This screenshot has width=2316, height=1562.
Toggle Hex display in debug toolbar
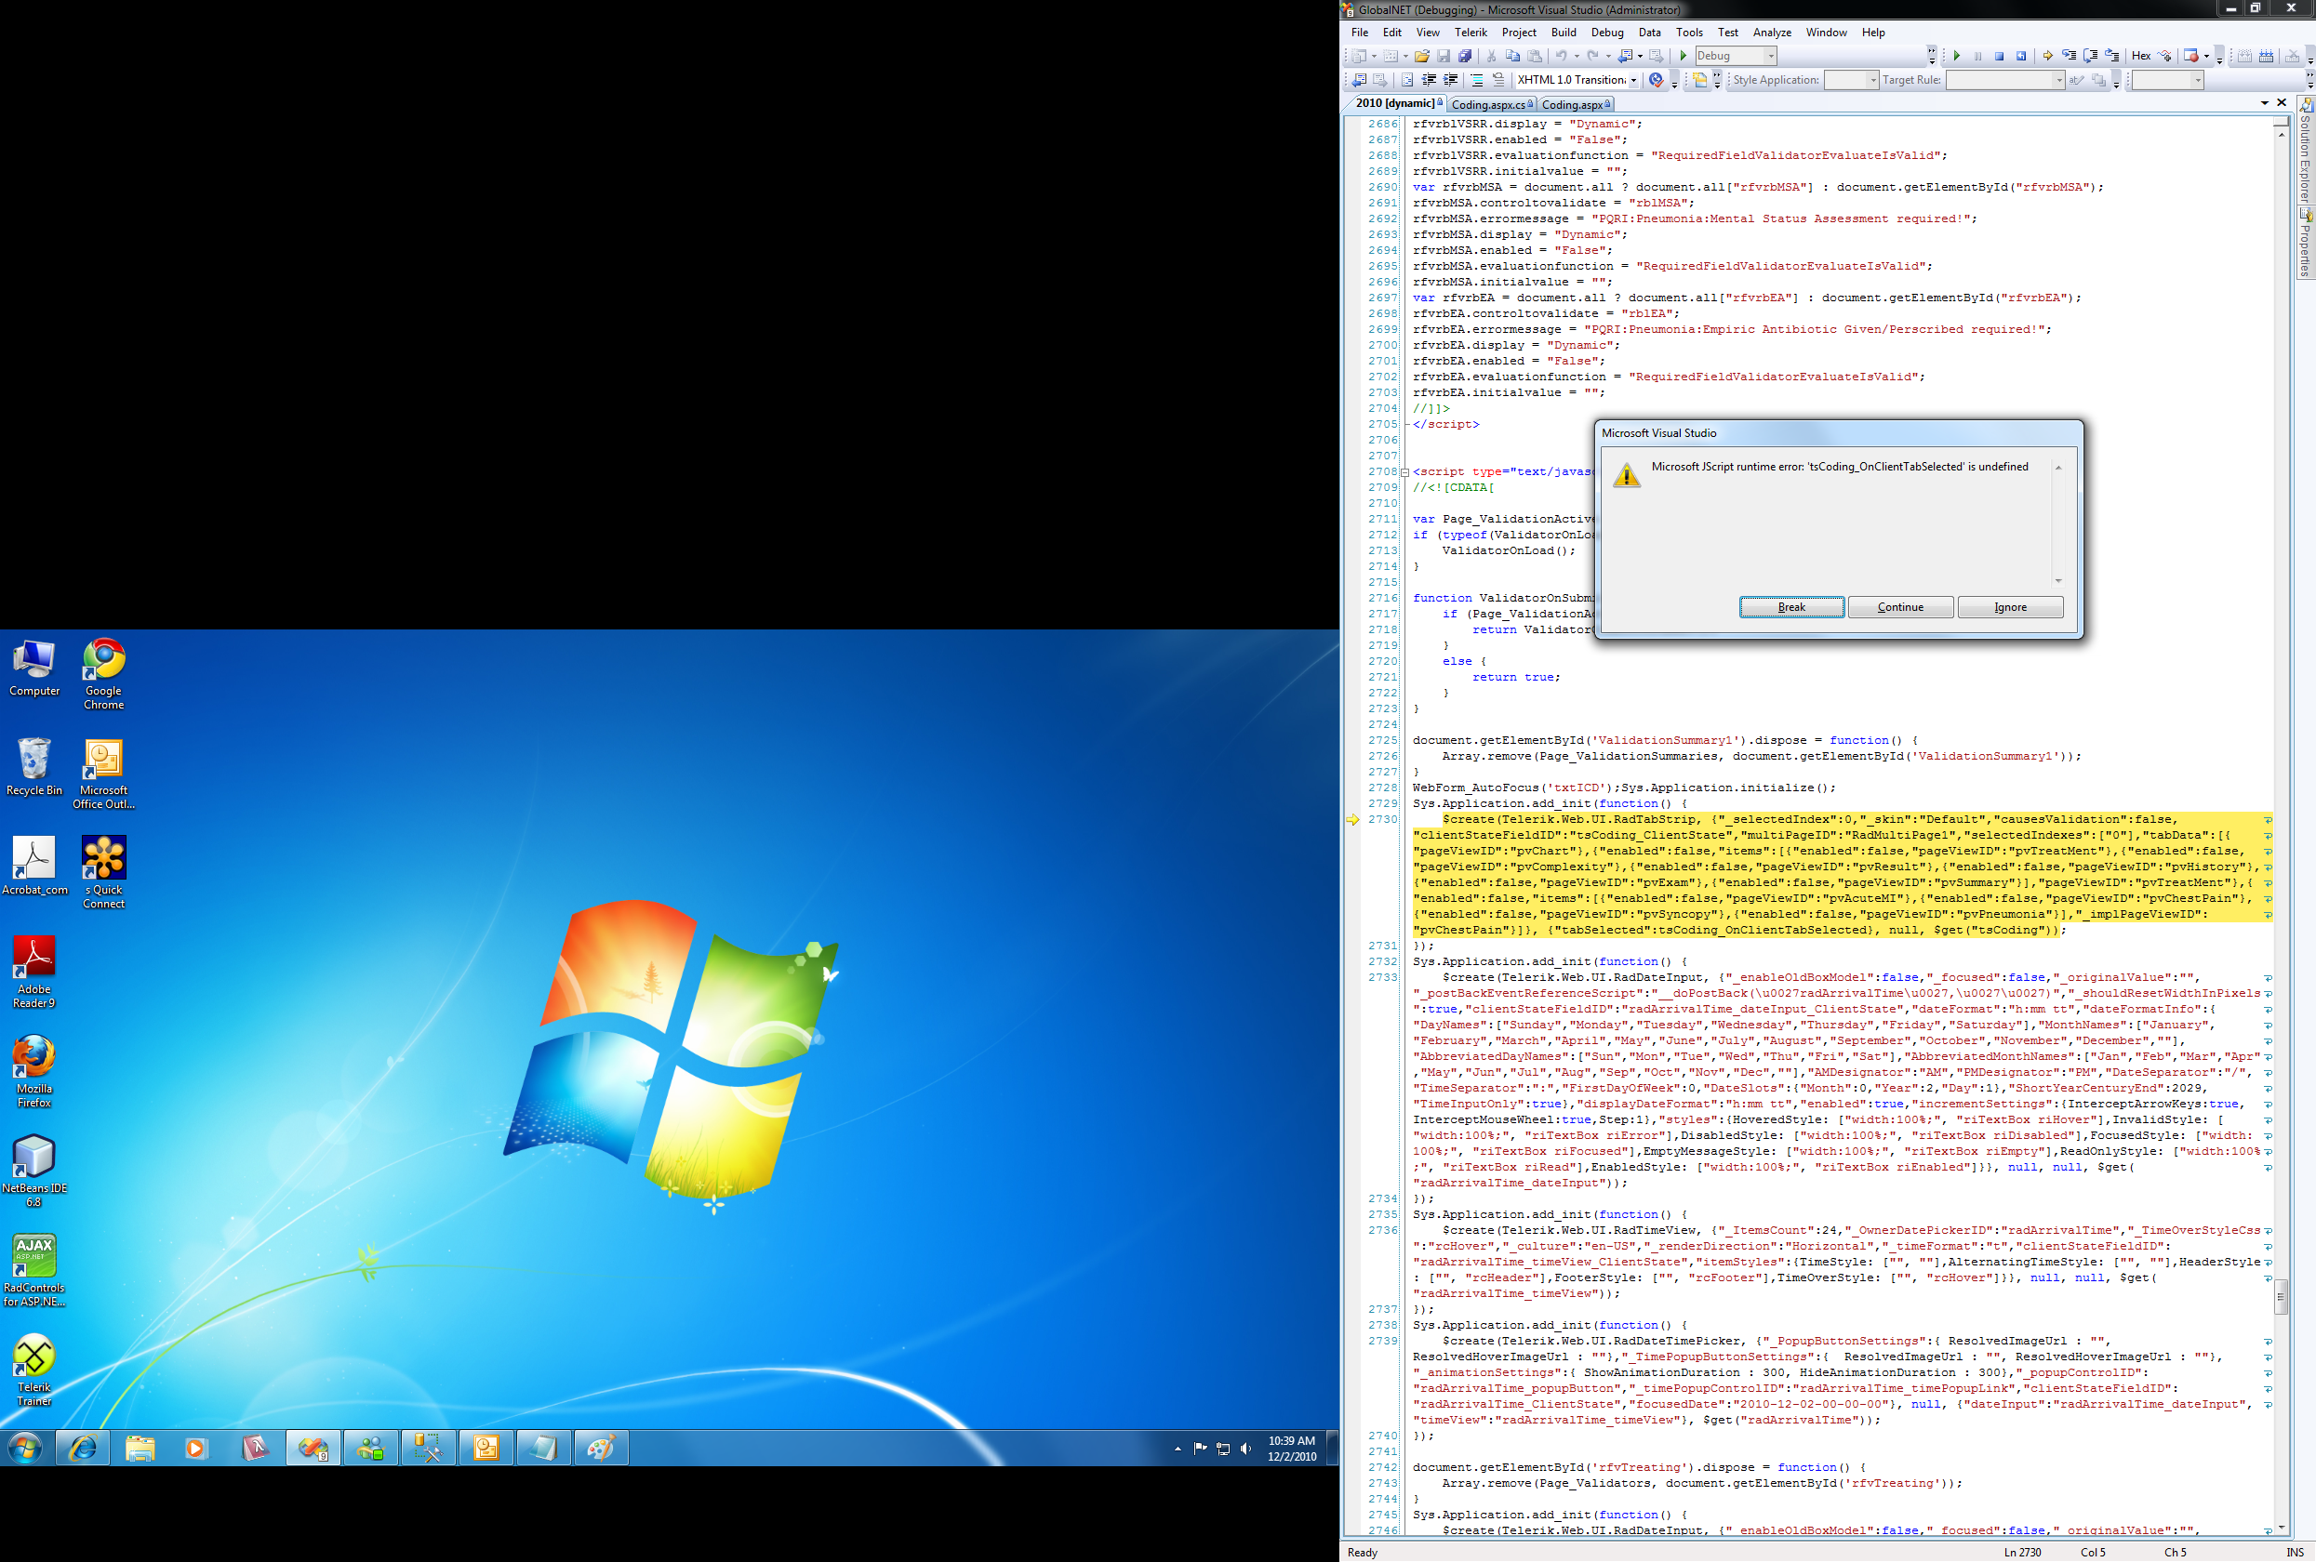click(x=2140, y=57)
